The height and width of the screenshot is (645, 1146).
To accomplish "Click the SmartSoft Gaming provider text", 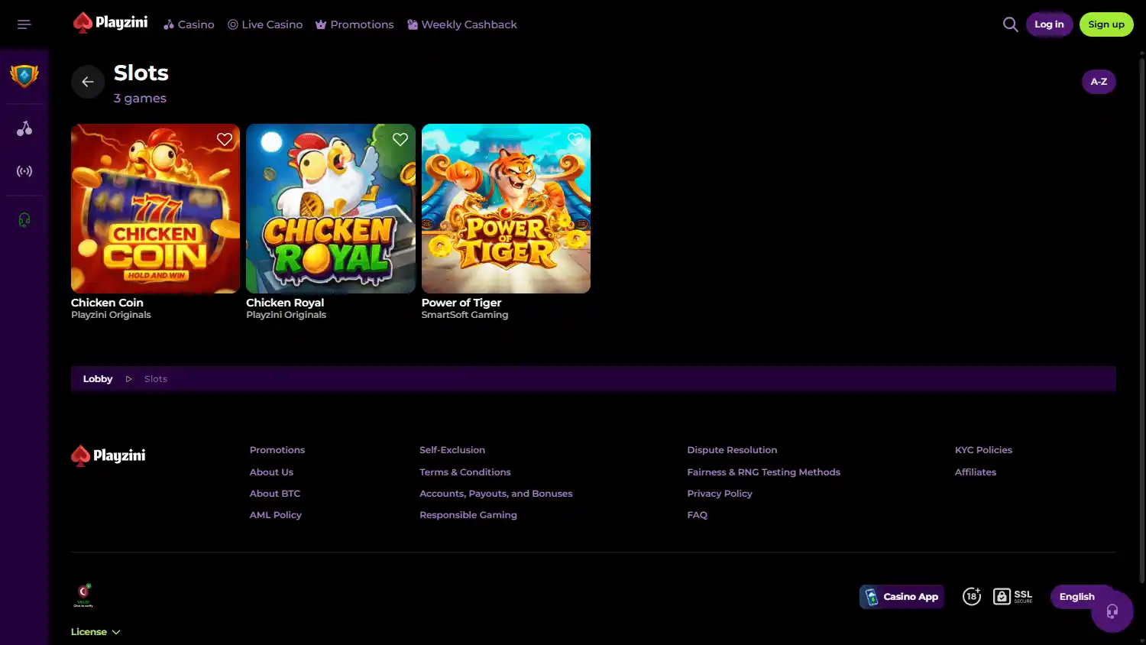I will [465, 315].
